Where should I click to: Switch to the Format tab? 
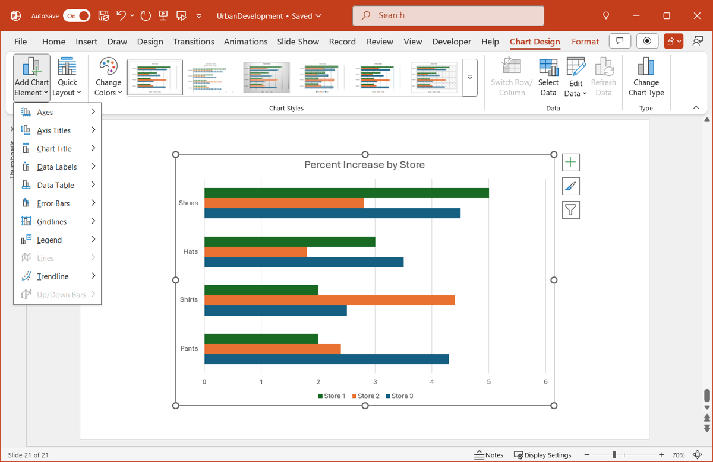click(585, 42)
